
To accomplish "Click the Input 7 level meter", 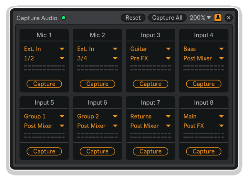I will coord(150,135).
